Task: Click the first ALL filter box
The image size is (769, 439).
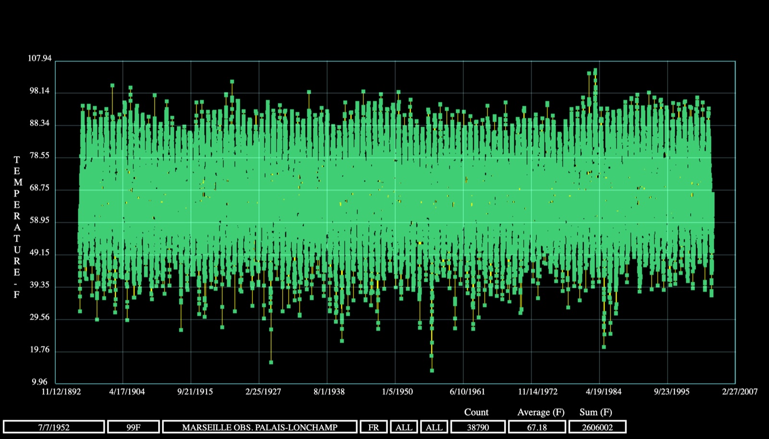Action: (x=404, y=427)
